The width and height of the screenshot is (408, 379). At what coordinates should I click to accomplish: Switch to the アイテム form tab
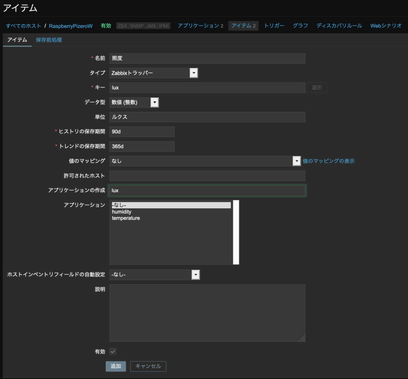pos(17,40)
